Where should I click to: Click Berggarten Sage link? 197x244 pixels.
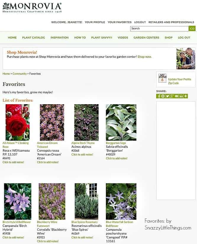click(x=116, y=143)
